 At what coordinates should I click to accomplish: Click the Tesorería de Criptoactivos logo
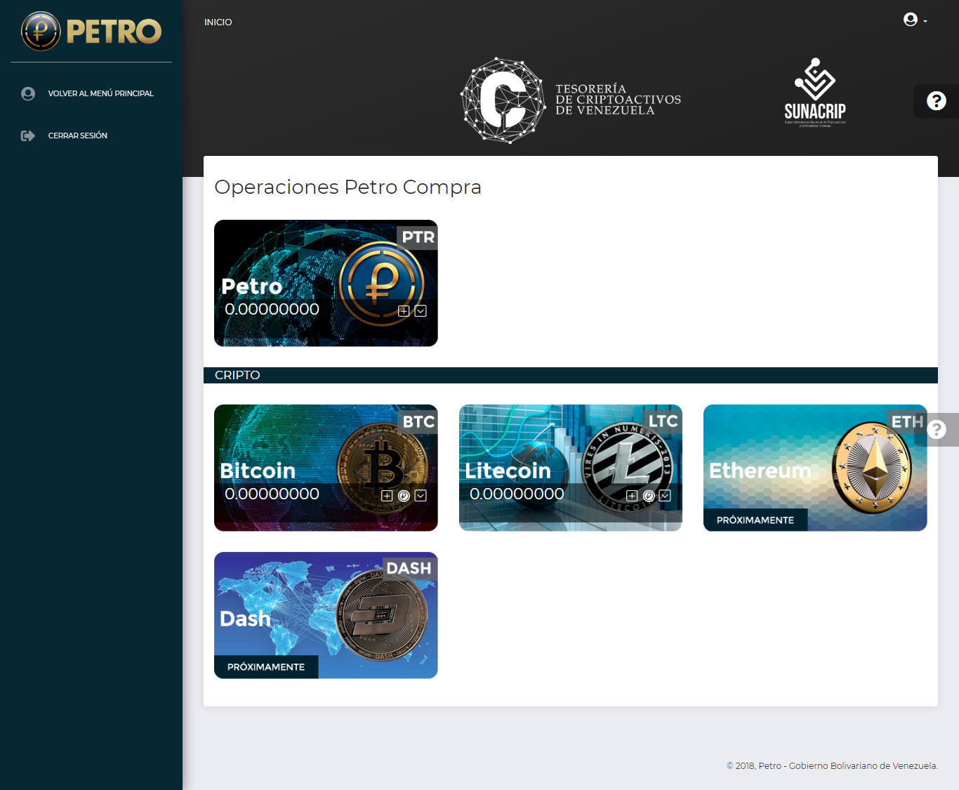tap(571, 100)
